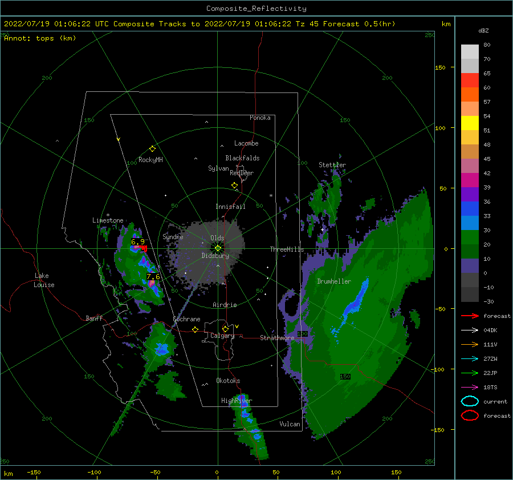
Task: Click the Calgary city label
Action: 222,336
